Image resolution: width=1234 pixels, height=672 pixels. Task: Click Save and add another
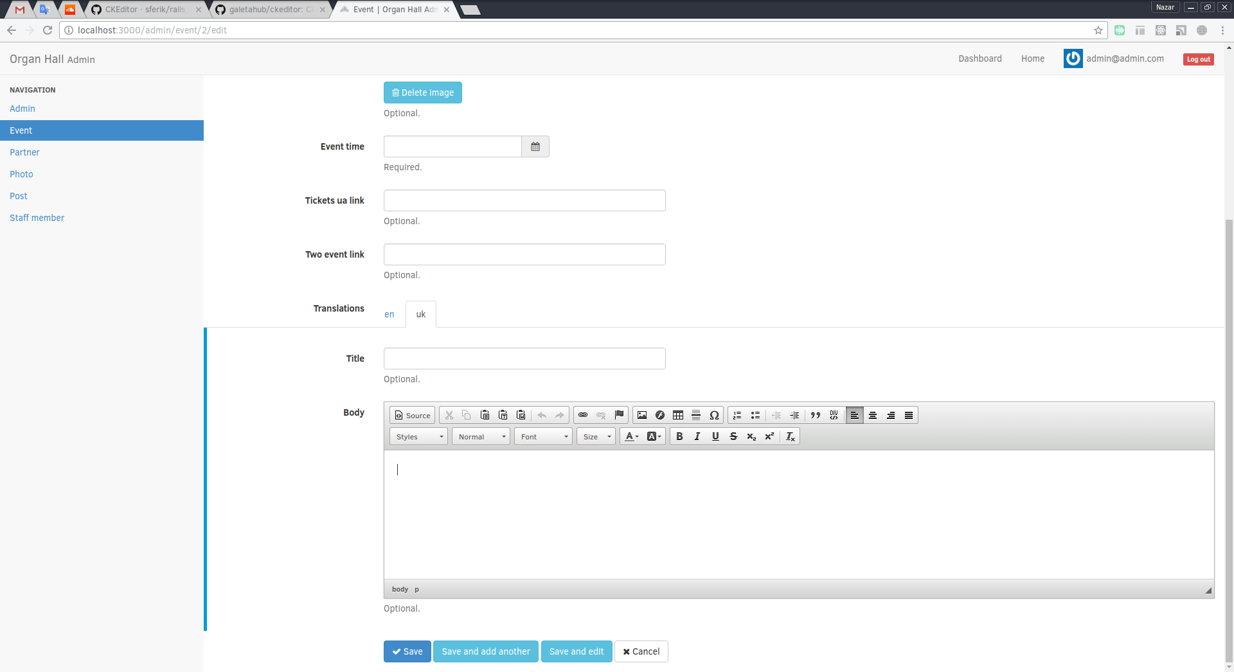click(x=486, y=651)
